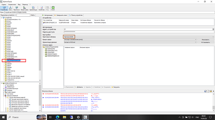Viewport: 215px width, 120px height.
Task: Open the Канал связи toolbar icon
Action: (x=25, y=8)
